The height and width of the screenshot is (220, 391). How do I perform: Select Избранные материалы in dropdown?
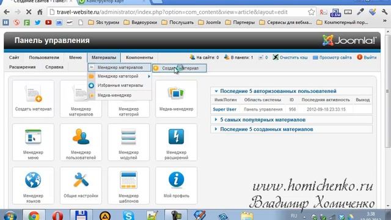click(120, 86)
